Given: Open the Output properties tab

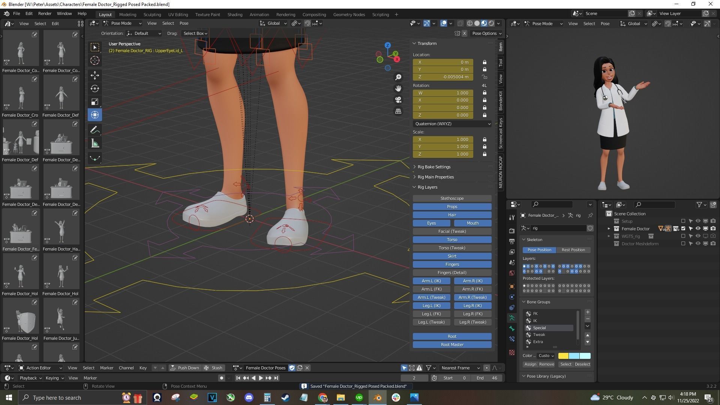Looking at the screenshot, I should (512, 241).
